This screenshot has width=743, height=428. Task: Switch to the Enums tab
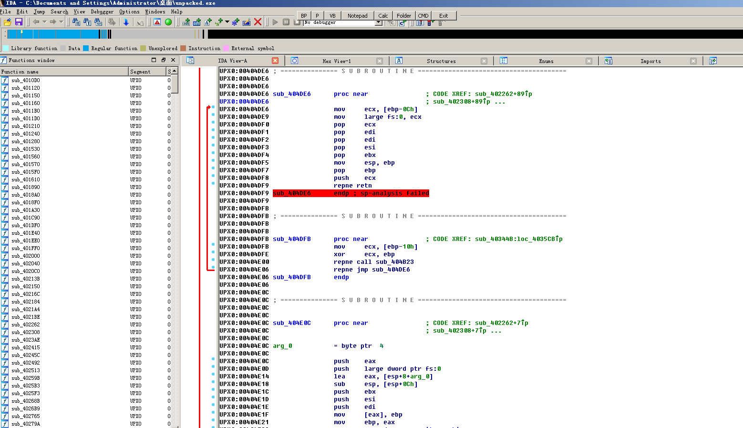coord(546,61)
